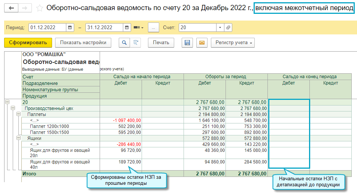Add report to favorites with star icon
Screen dimensions: 357x193
(x=40, y=8)
